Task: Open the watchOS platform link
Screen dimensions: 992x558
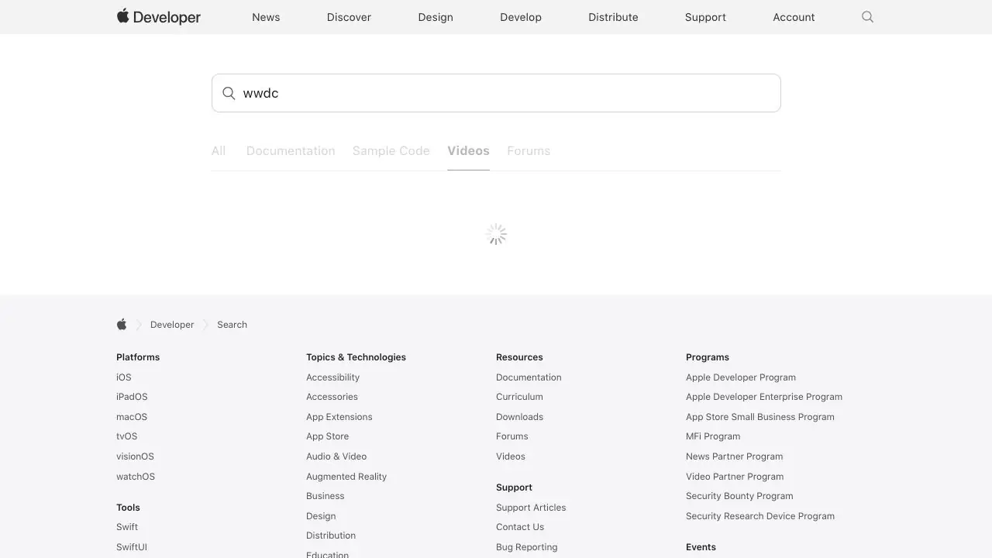Action: 136,477
